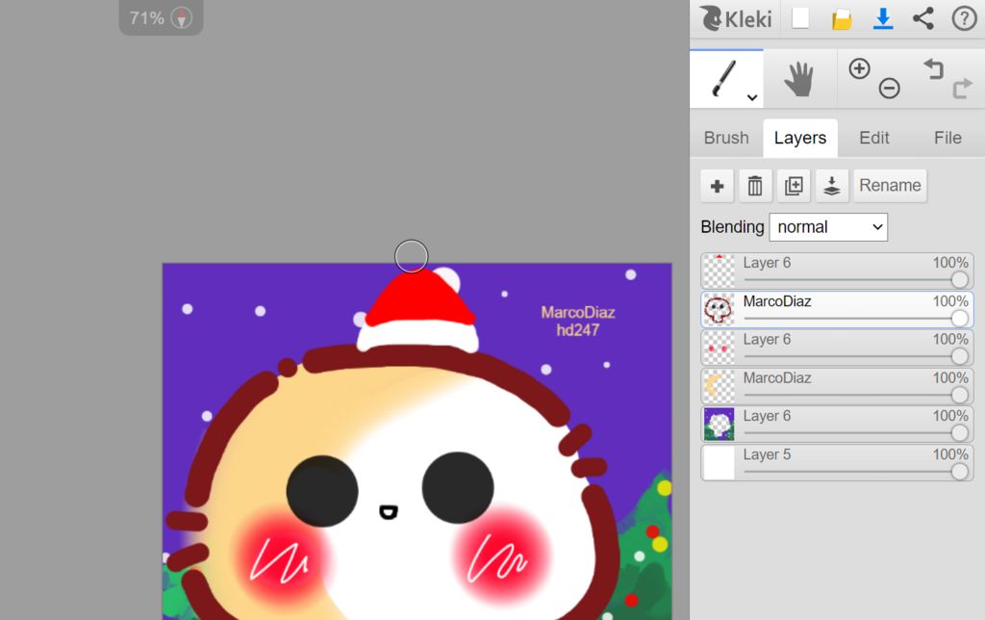Merge layer down with merge icon
Viewport: 985px width, 620px height.
pyautogui.click(x=832, y=186)
